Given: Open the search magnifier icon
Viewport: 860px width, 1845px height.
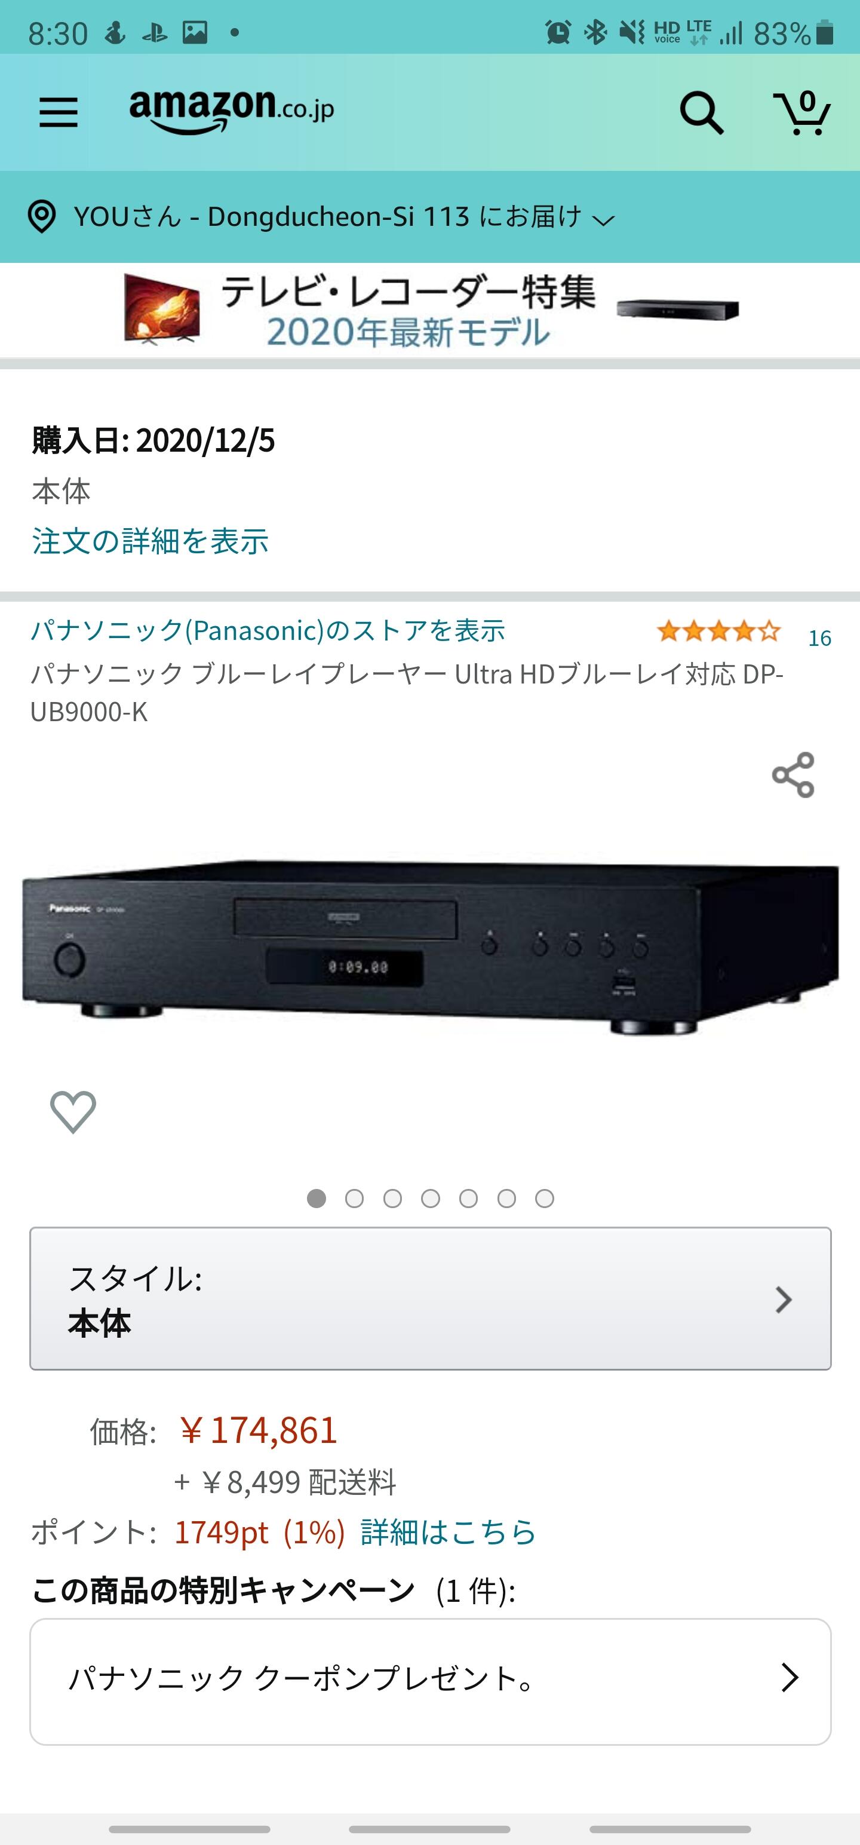Looking at the screenshot, I should 701,112.
